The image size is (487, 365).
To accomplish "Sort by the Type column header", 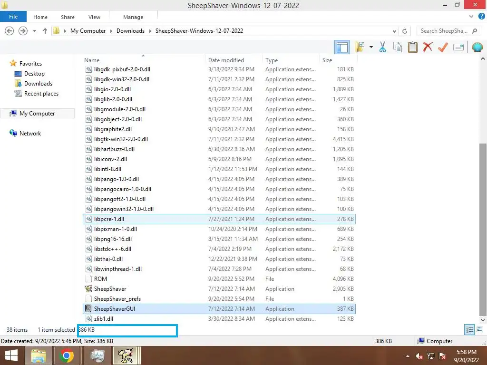I will pos(272,60).
